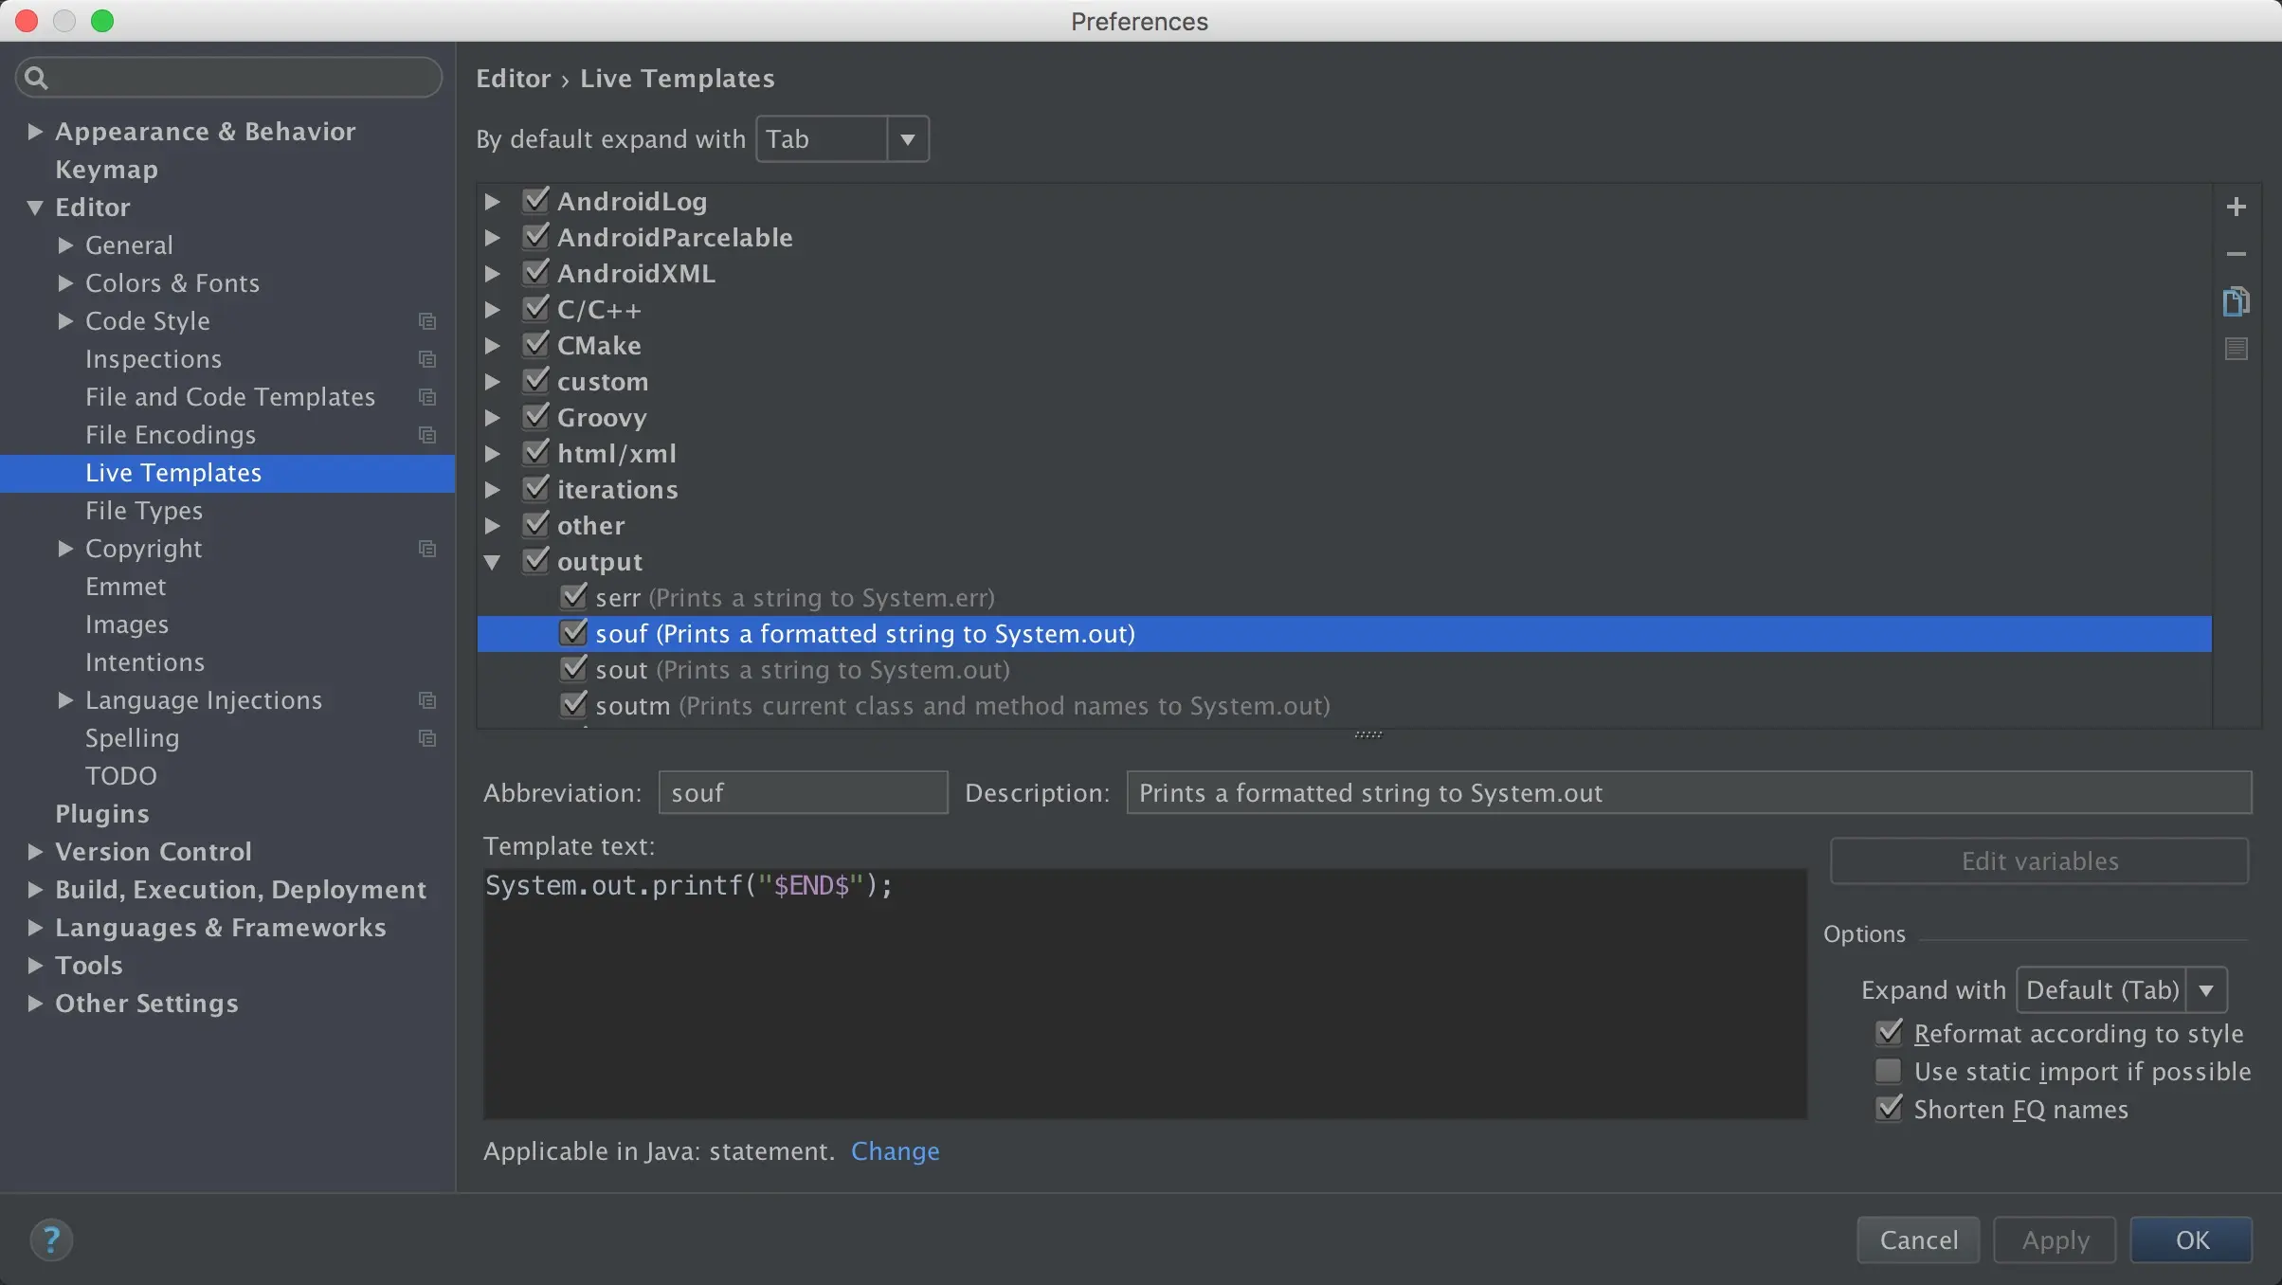Click project-level icon beside Code Style
This screenshot has height=1285, width=2282.
(427, 321)
